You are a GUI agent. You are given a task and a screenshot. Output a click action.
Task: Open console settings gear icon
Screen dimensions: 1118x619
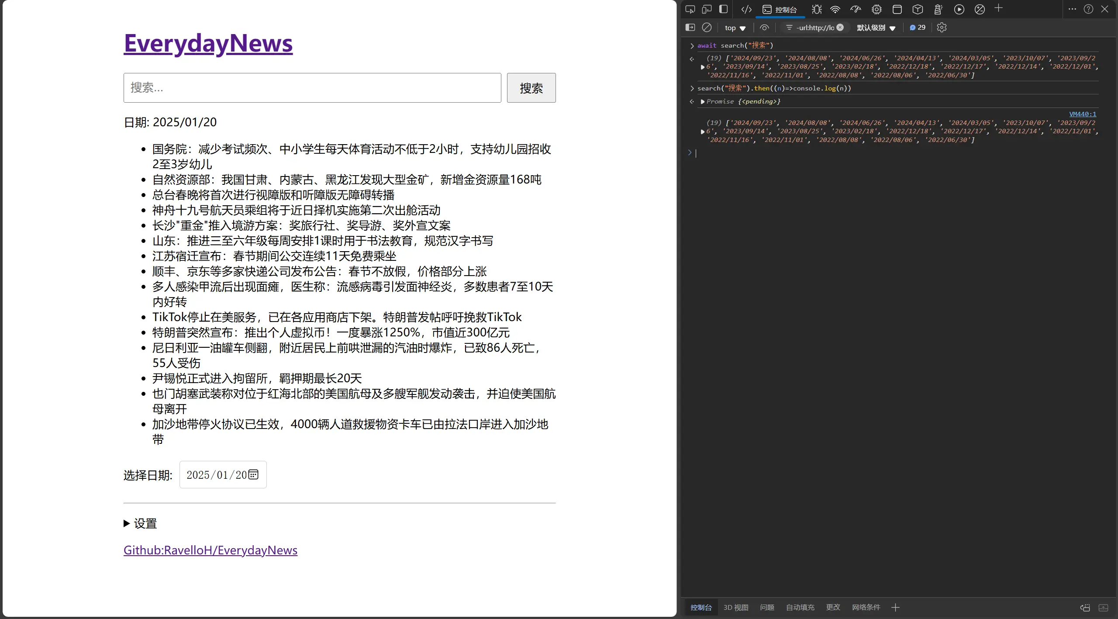(x=942, y=28)
